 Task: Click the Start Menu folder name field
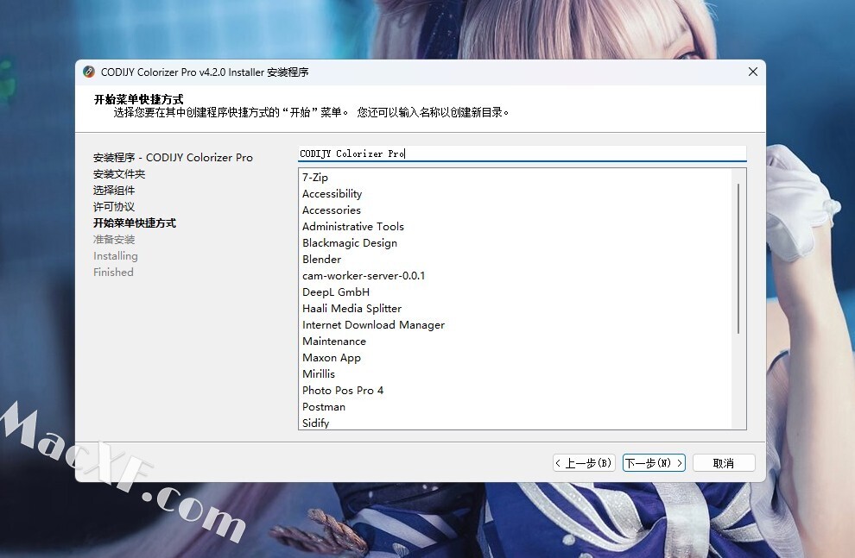click(x=521, y=154)
